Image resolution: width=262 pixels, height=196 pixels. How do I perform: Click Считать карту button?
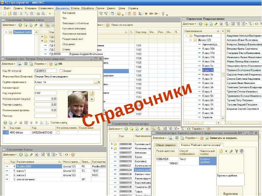pyautogui.click(x=59, y=123)
